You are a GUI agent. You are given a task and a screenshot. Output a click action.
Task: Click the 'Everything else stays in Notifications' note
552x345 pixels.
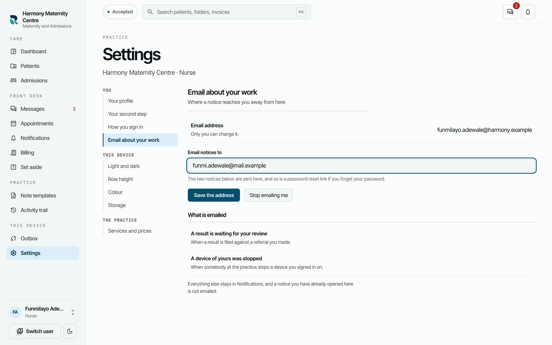(x=271, y=287)
